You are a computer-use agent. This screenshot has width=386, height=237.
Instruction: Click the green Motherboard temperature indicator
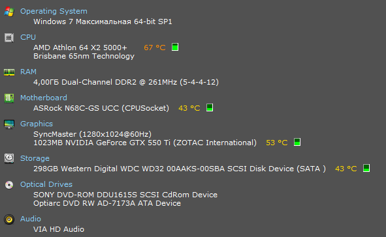click(x=210, y=107)
